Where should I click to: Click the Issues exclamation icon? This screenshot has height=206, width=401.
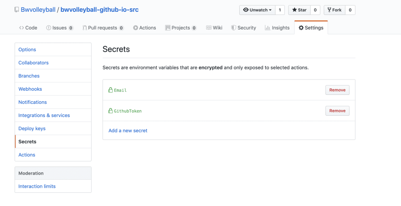tap(49, 28)
